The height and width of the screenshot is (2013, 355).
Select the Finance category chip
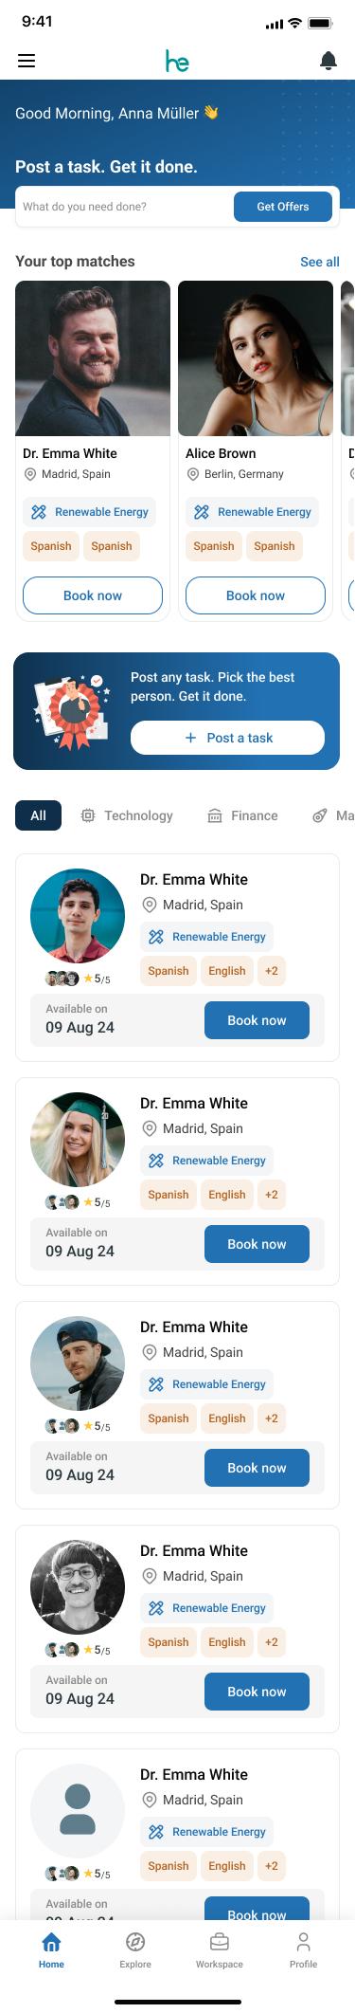pyautogui.click(x=242, y=815)
